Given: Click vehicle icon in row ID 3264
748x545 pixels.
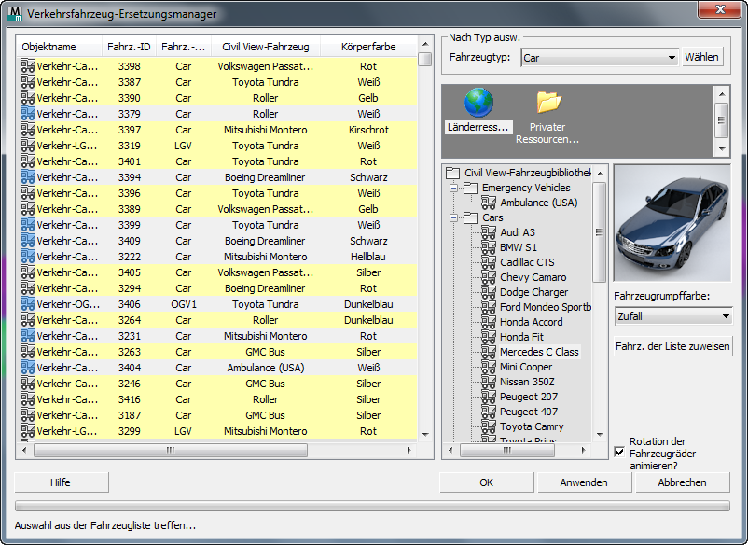Looking at the screenshot, I should (28, 319).
